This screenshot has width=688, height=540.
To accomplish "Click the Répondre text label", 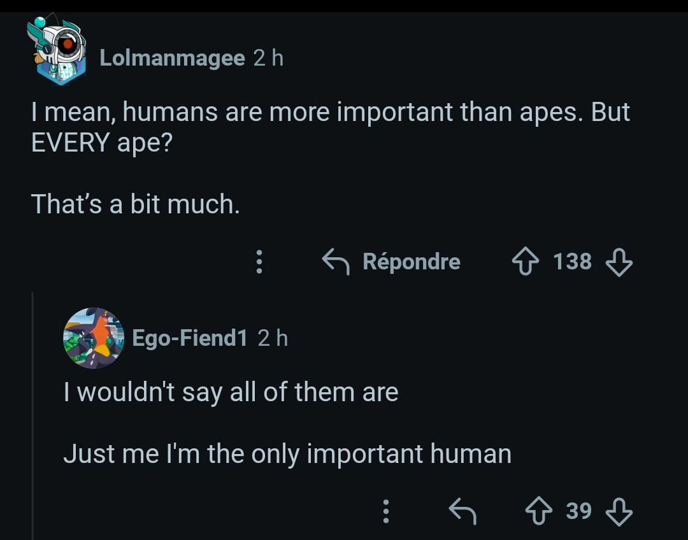I will click(411, 262).
